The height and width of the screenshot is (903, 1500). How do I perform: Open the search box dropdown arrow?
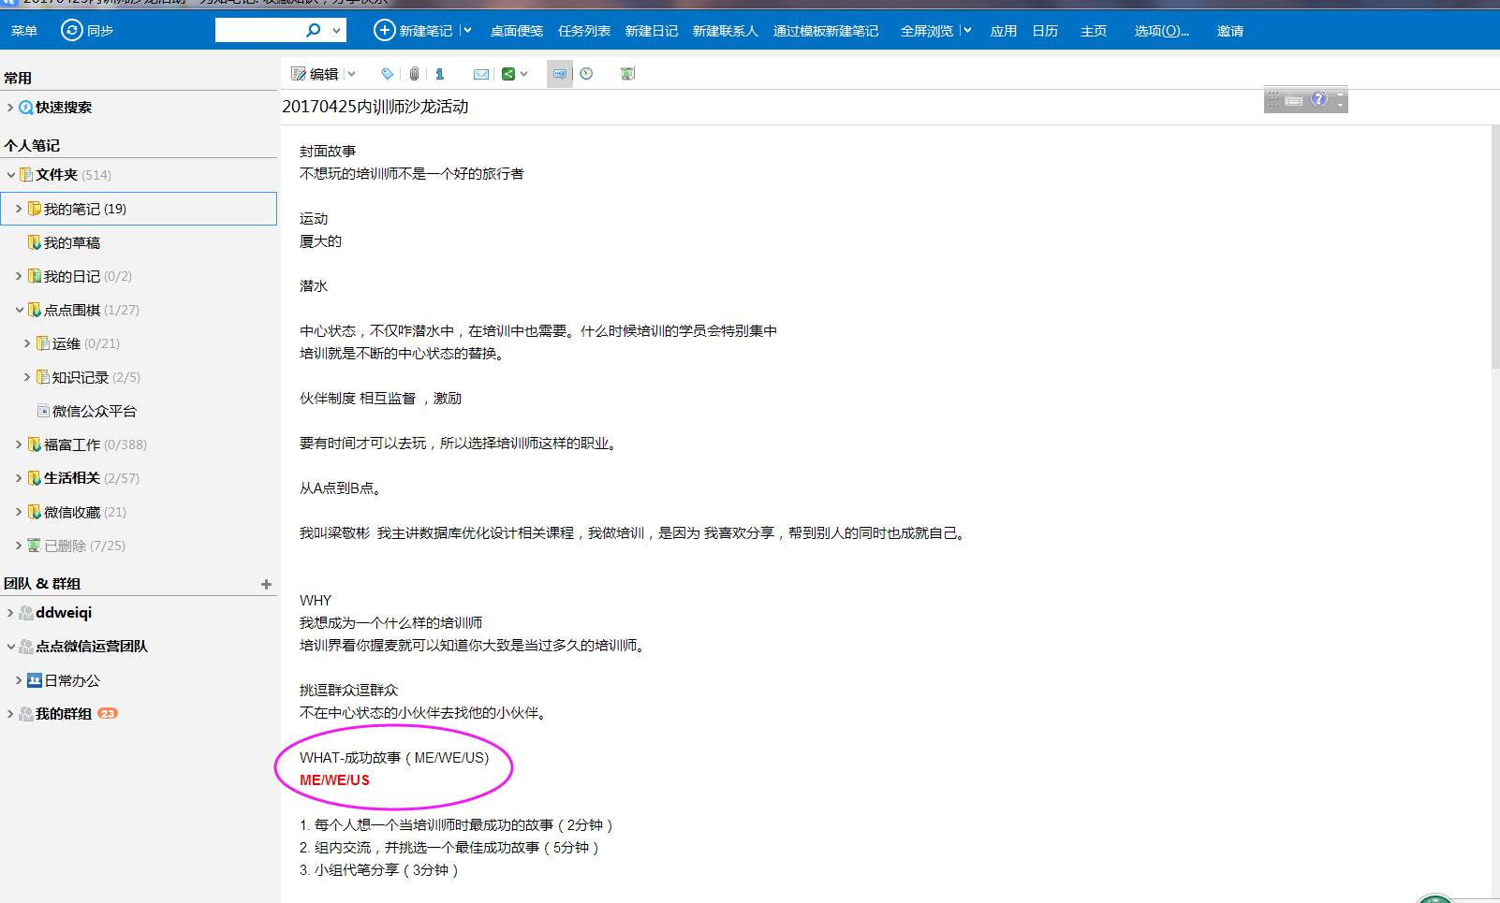[337, 31]
